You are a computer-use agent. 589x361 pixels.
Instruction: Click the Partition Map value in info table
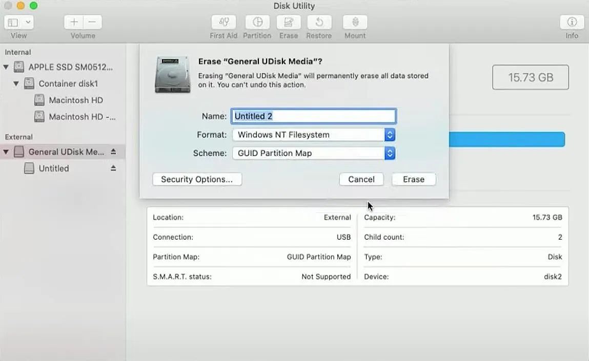point(319,257)
